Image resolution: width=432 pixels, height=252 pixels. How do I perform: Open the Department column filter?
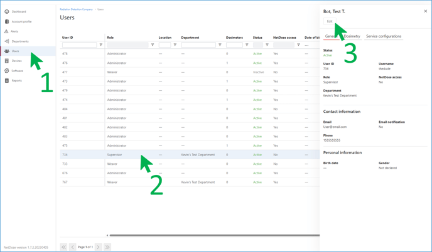pos(220,45)
